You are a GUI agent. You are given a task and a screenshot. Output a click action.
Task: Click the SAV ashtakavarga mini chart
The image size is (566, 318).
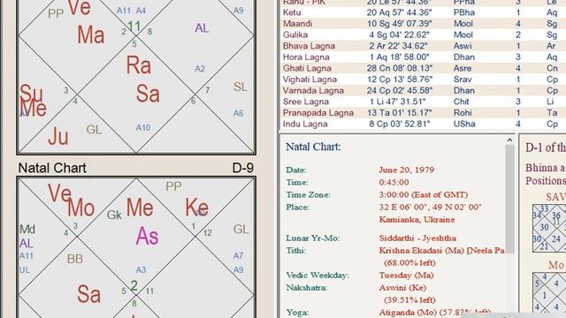[x=549, y=228]
